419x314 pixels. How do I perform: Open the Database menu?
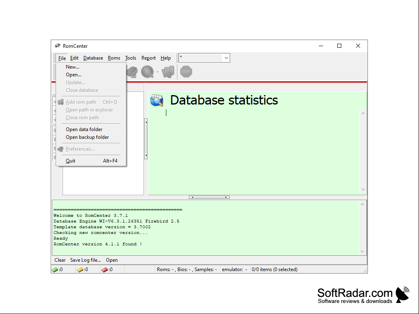coord(93,58)
